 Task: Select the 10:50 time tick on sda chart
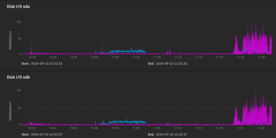click(95, 57)
